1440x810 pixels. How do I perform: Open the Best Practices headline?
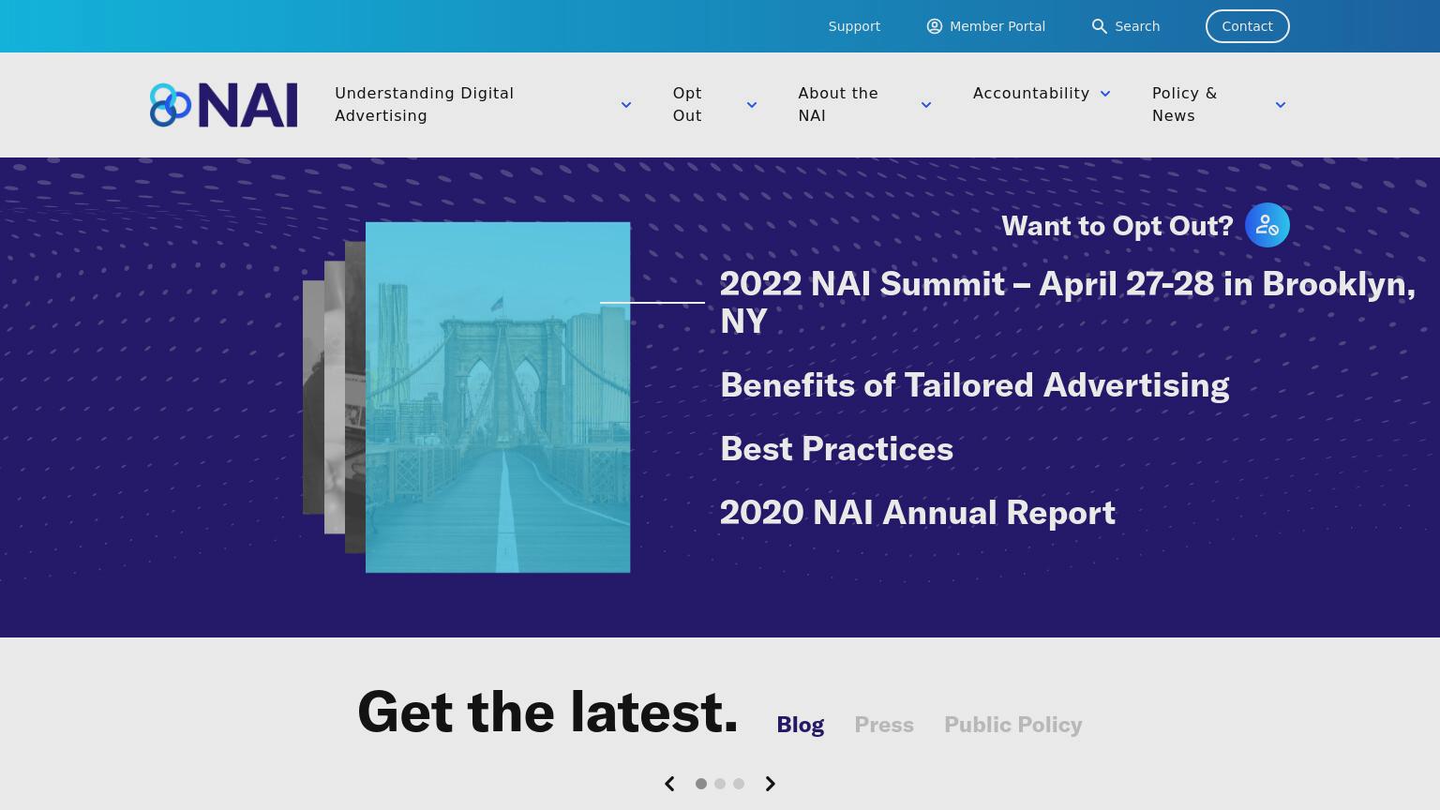836,449
